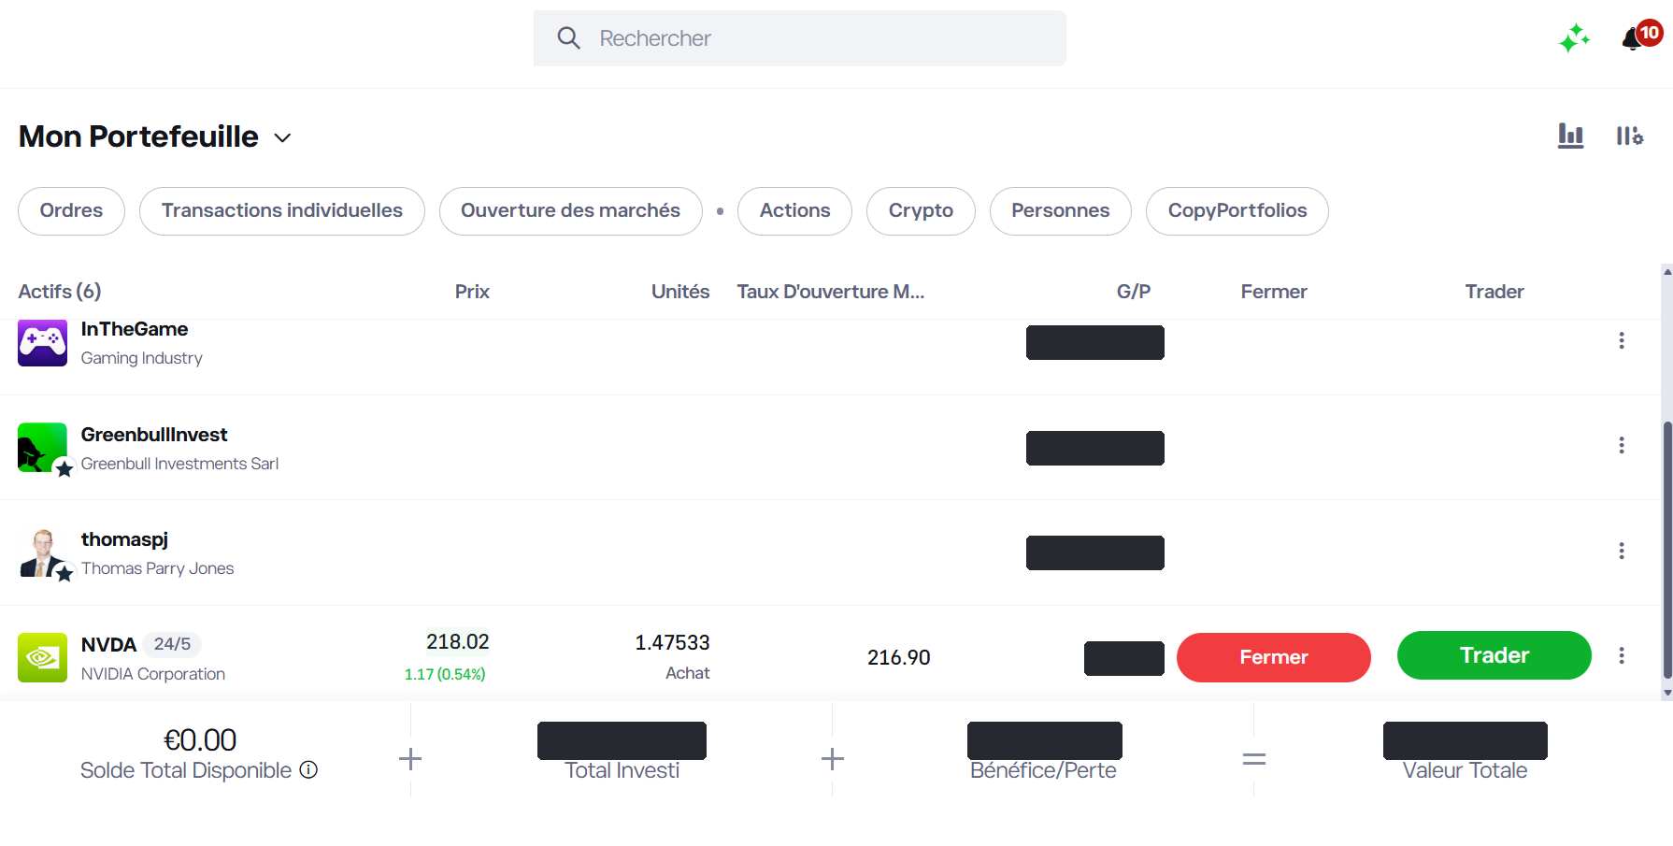
Task: Focus the Rechercher search field
Action: pyautogui.click(x=799, y=38)
